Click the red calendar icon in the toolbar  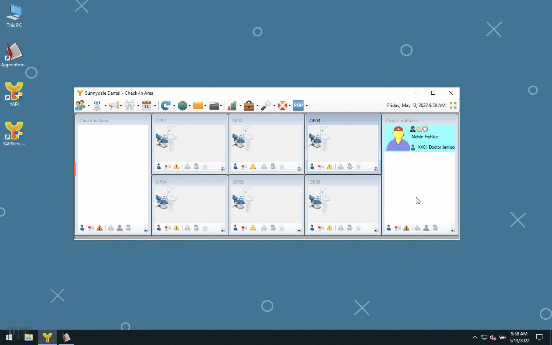tap(146, 105)
